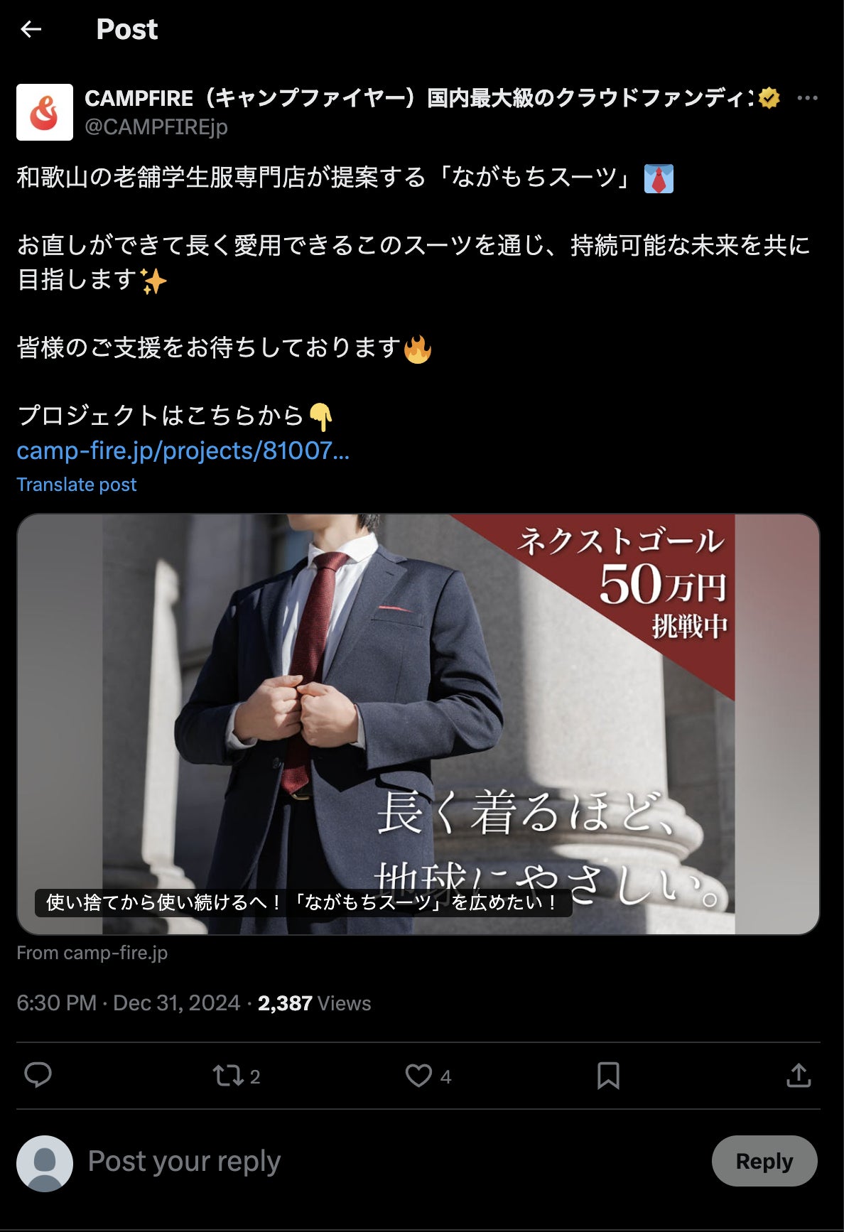
Task: Open @CAMPFIREjp handle profile
Action: click(156, 127)
